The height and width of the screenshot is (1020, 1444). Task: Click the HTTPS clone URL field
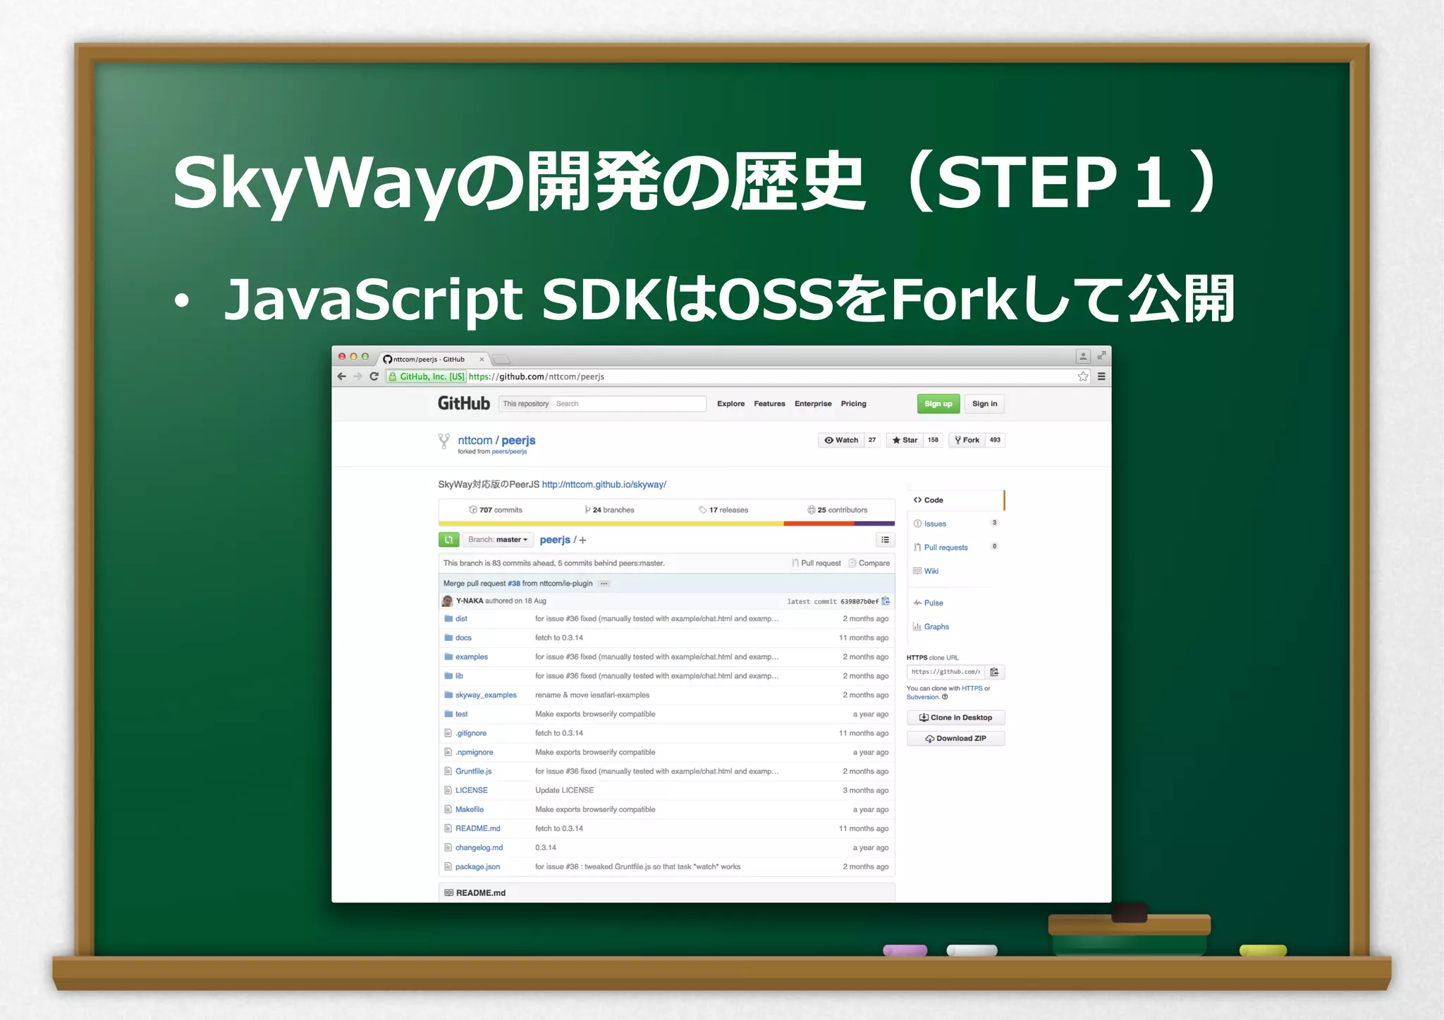[x=946, y=672]
